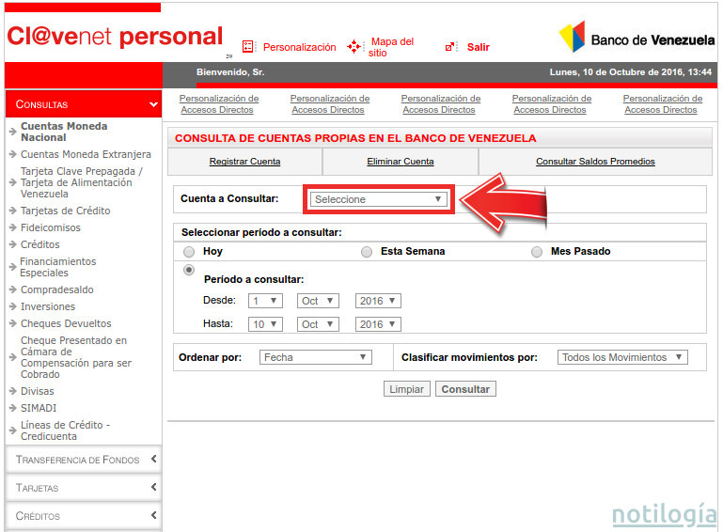Click the Consultar Saldos Promedios link
The width and height of the screenshot is (723, 532).
click(x=595, y=162)
